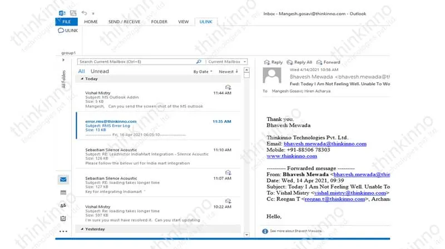Viewport: 445px width, 249px height.
Task: Open Sebastian's 11:07 AM loading takes longer email
Action: point(158,183)
